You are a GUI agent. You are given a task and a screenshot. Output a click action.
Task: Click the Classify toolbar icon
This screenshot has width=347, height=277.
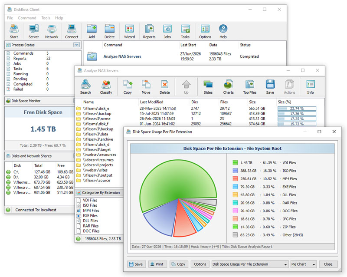tap(106, 87)
